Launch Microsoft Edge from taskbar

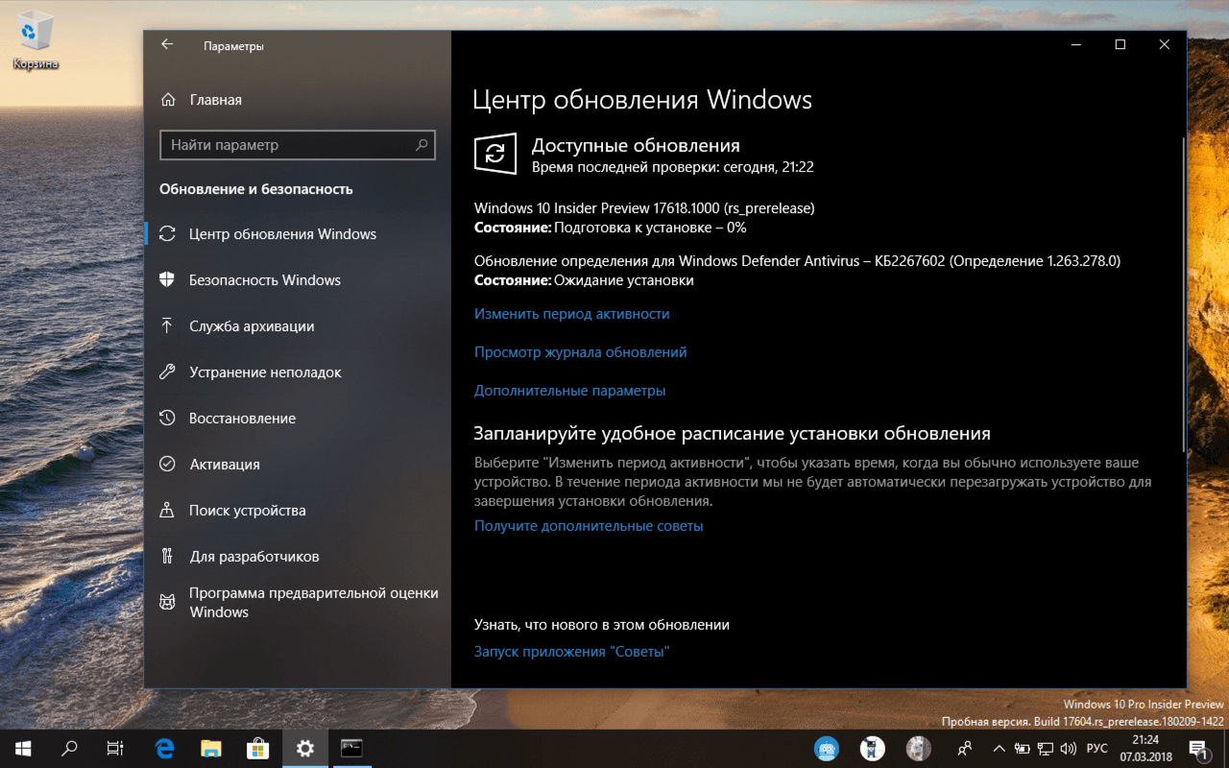click(165, 749)
